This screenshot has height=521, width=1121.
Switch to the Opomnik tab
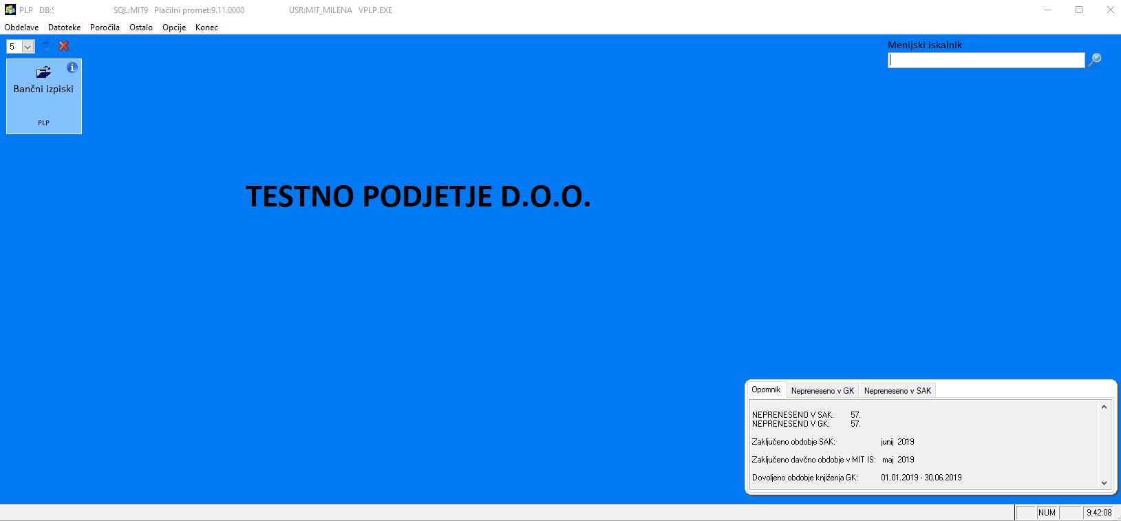coord(766,390)
